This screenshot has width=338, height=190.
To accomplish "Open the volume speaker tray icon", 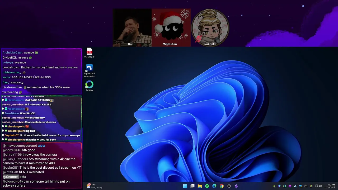I will 321,186.
